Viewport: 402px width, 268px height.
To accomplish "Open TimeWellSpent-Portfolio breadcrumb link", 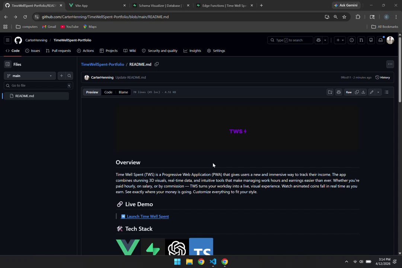I will pyautogui.click(x=102, y=64).
